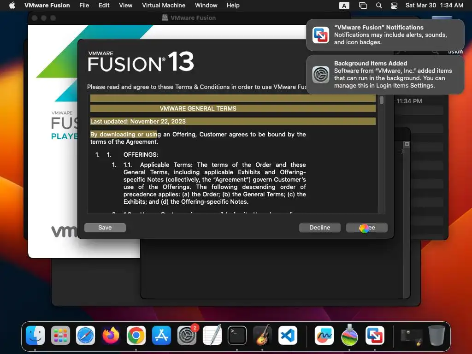Open GarageBand from the Dock
Screen dimensions: 472x354
coord(262,336)
